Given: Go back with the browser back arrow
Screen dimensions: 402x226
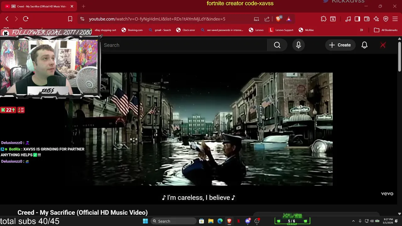Looking at the screenshot, I should (7, 19).
